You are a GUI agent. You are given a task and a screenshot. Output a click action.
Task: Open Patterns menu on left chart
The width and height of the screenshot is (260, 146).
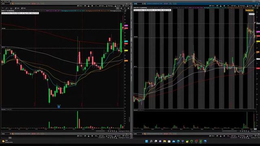126,6
